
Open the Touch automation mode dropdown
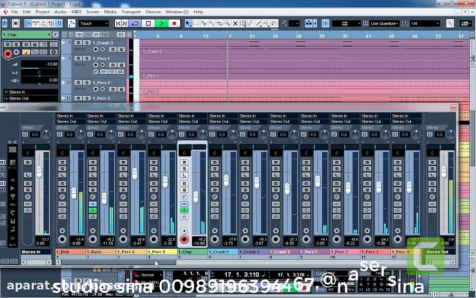point(94,23)
